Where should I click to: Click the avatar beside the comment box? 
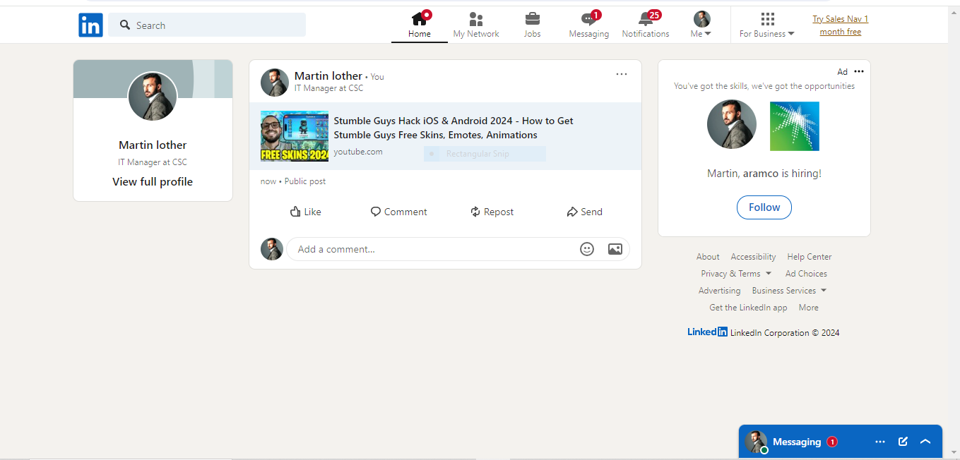tap(272, 249)
